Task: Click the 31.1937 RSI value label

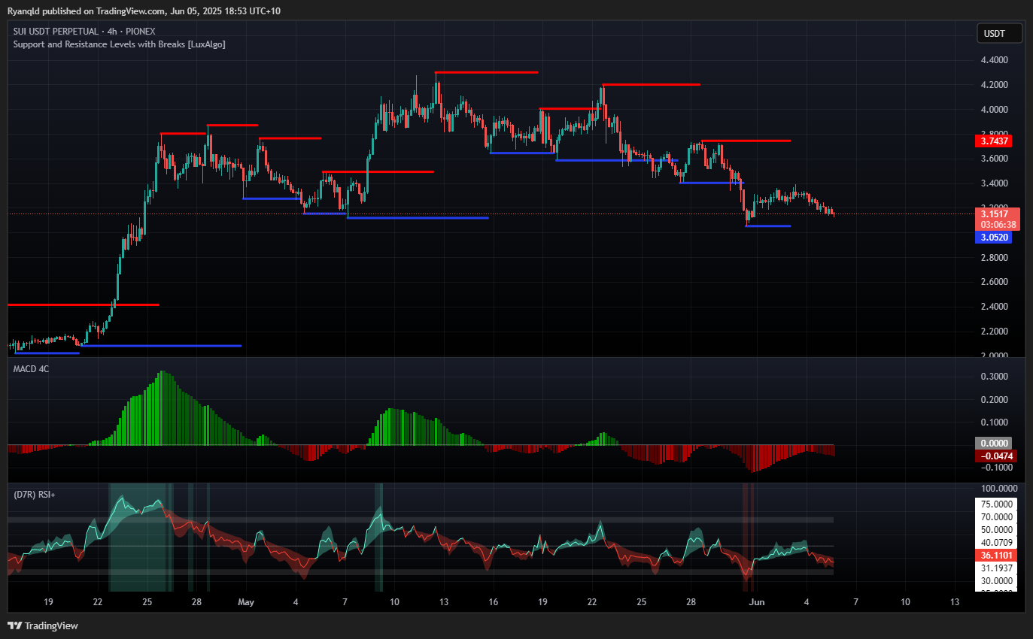Action: tap(996, 568)
